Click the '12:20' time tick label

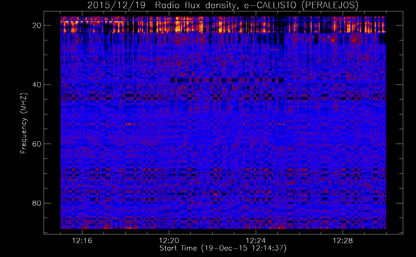coord(169,241)
